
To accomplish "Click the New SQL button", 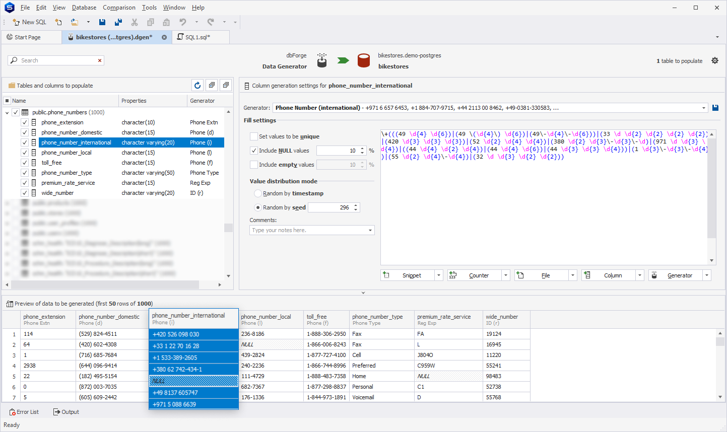I will pyautogui.click(x=29, y=22).
